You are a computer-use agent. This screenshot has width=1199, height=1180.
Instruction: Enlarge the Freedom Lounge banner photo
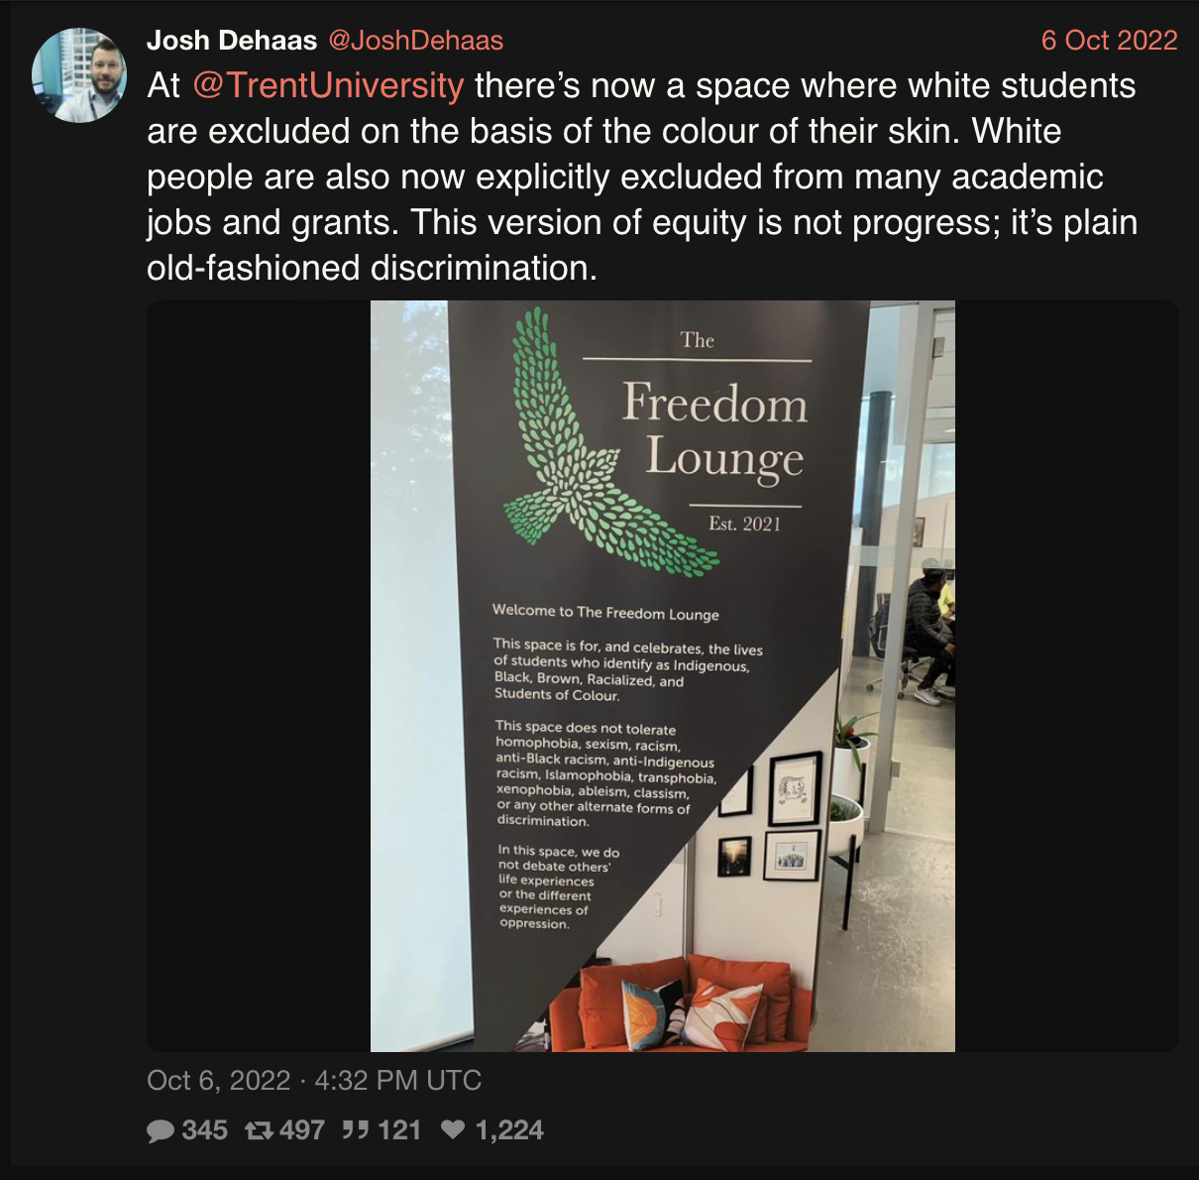click(x=662, y=676)
